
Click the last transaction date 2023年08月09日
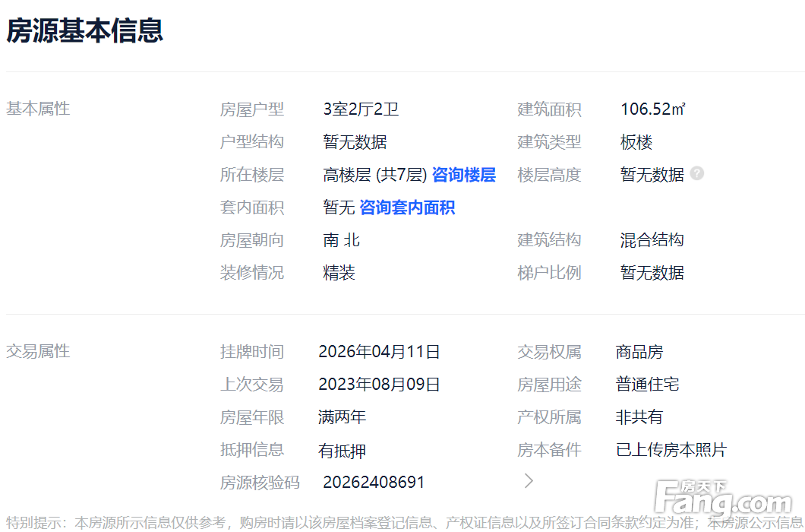coord(379,385)
